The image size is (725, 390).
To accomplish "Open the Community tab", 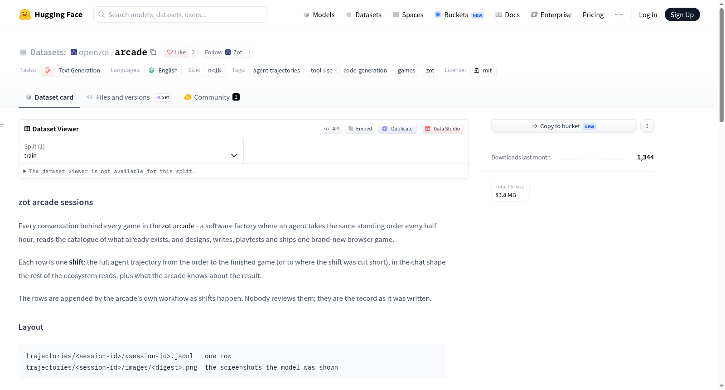I will (x=212, y=97).
